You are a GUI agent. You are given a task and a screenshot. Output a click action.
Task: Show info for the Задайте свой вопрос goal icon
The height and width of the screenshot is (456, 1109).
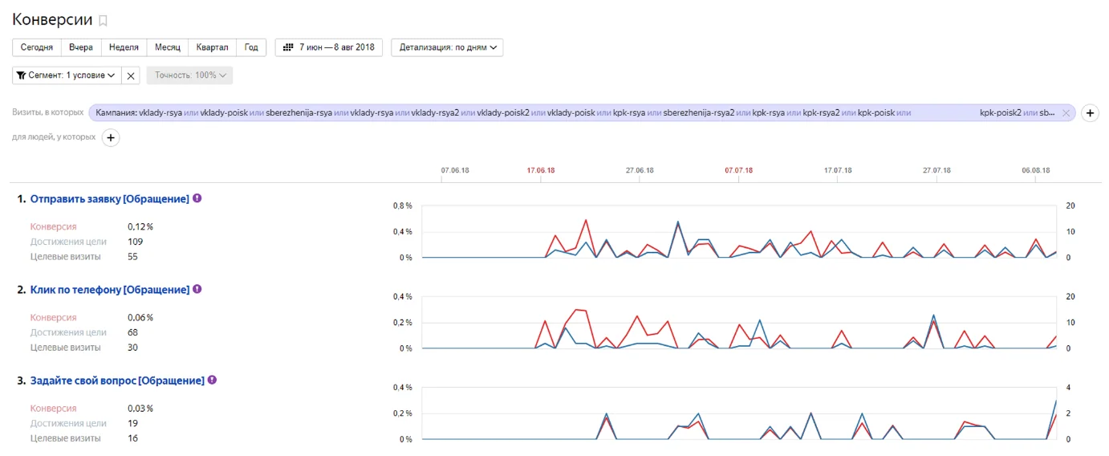pos(213,380)
